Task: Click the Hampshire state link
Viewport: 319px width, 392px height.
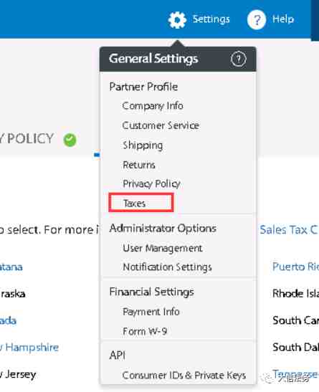Action: point(29,348)
